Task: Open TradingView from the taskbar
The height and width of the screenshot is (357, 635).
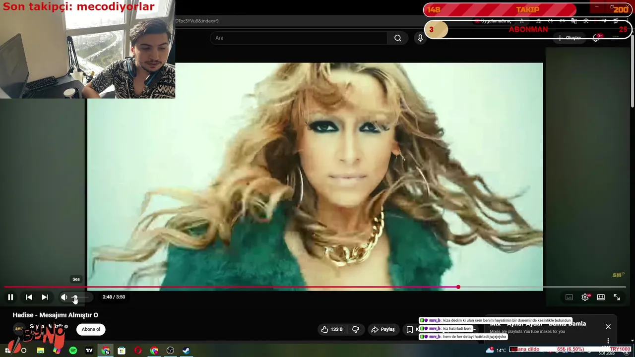Action: click(89, 351)
